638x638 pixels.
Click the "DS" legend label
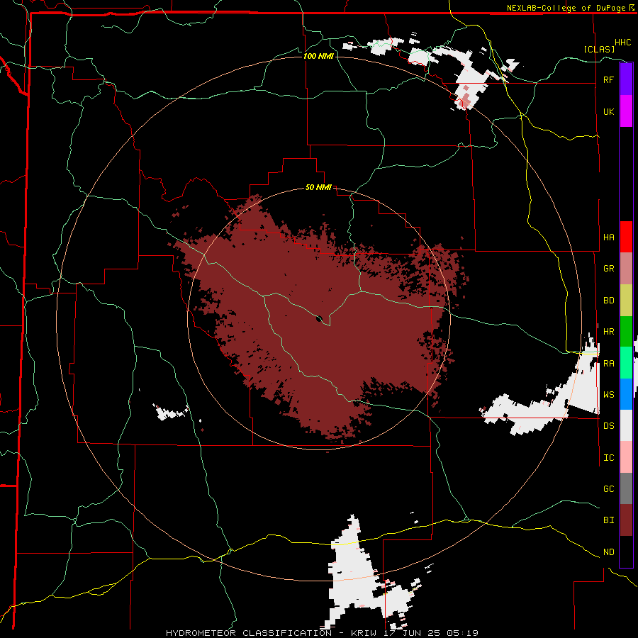pyautogui.click(x=608, y=425)
